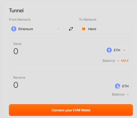
Task: Swap the From and To networks
Action: click(71, 29)
